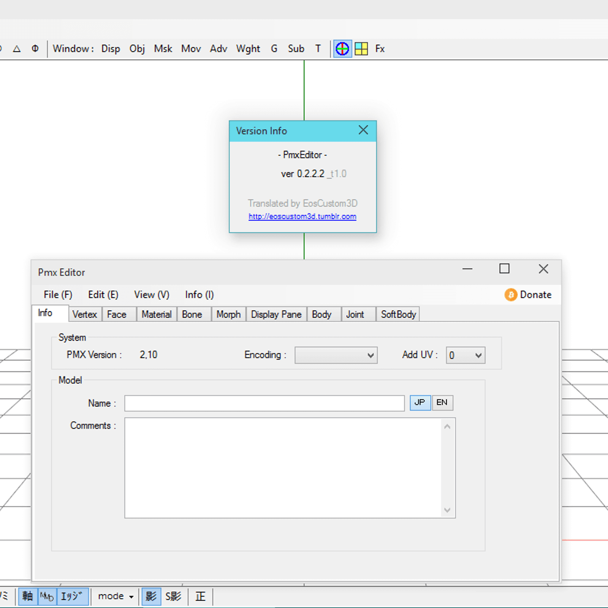The height and width of the screenshot is (608, 608).
Task: Switch to the Display Pane tab
Action: 276,314
